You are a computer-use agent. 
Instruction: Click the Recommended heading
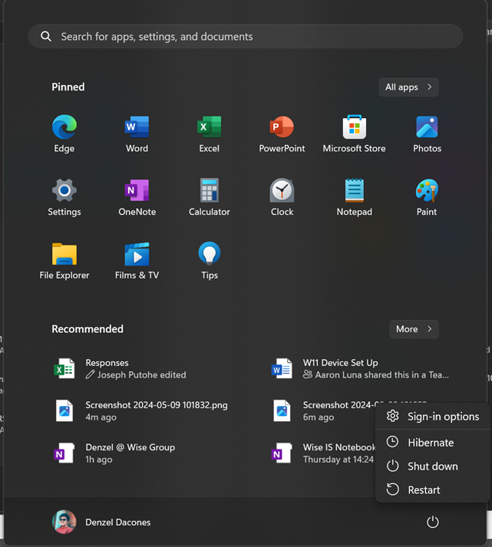tap(88, 329)
